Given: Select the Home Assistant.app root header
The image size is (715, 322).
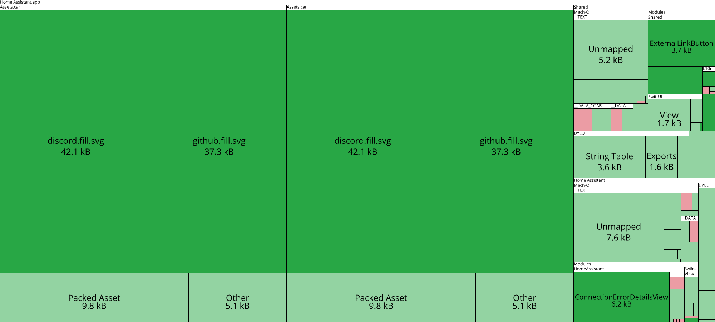Looking at the screenshot, I should [357, 2].
